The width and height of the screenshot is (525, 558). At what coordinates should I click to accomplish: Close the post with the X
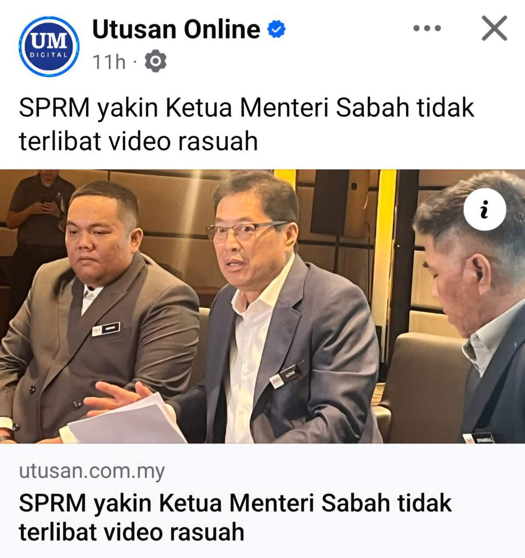coord(494,28)
